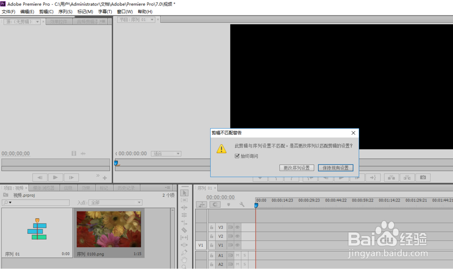
Task: Select the Track Select tool
Action: [184, 200]
